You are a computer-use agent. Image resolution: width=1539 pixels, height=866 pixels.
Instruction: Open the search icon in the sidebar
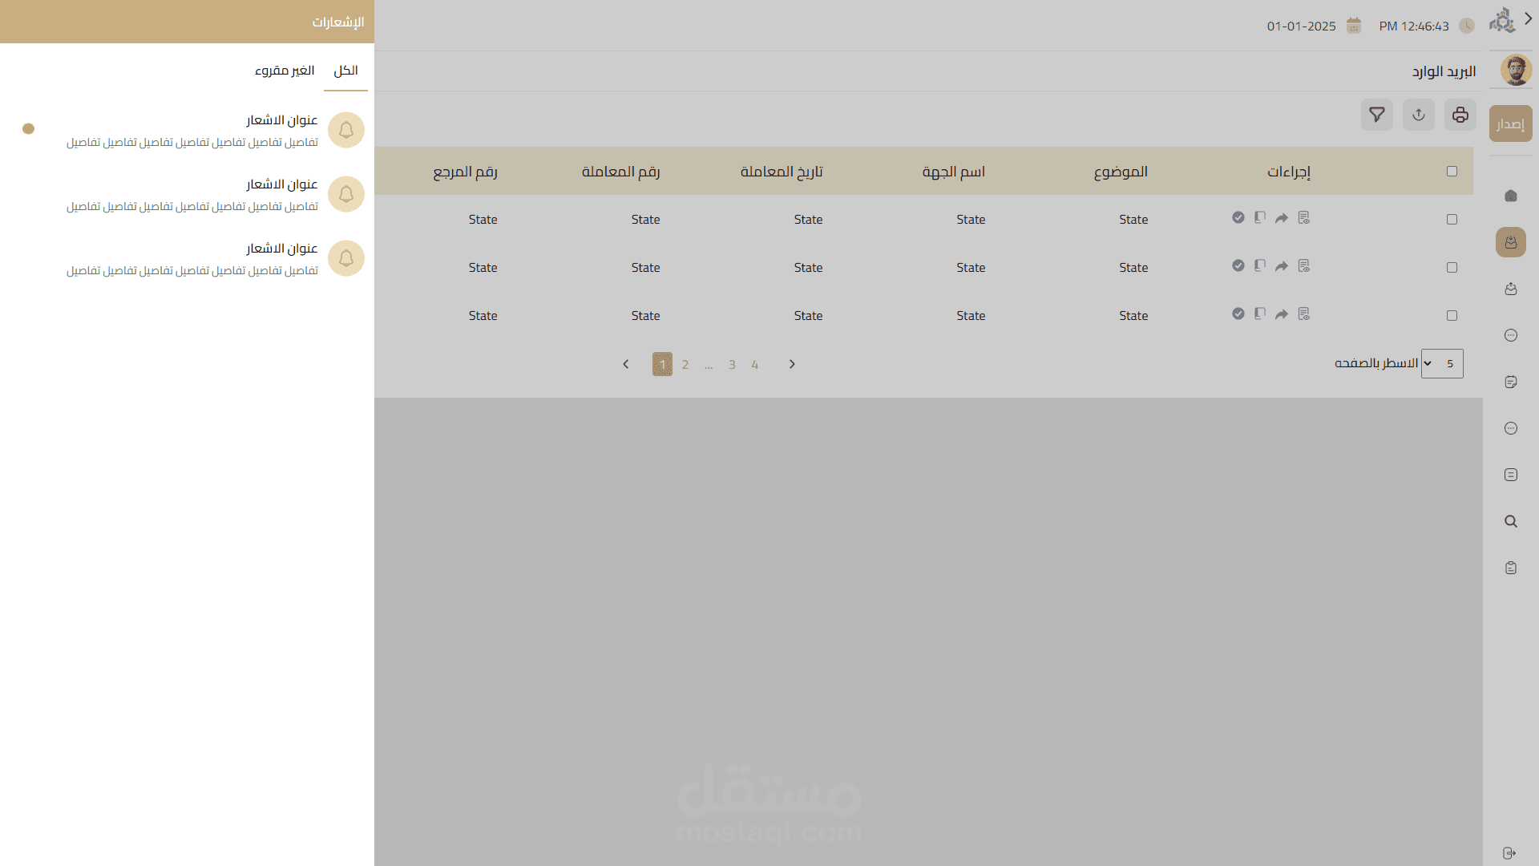[1510, 521]
